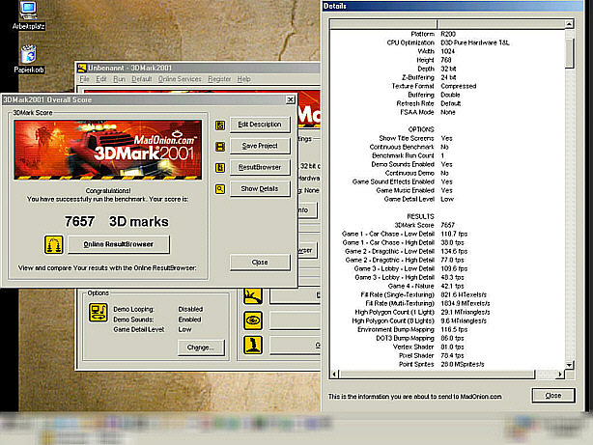Screen dimensions: 593x445
Task: Click the 7657 3D marks score text
Action: click(117, 222)
